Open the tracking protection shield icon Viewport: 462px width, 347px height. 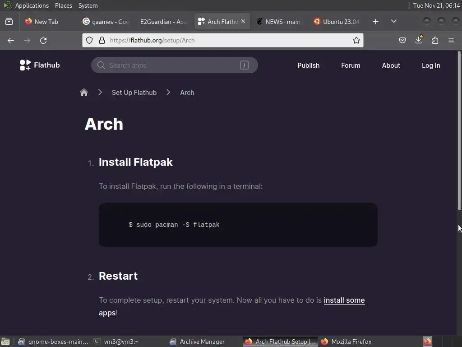pyautogui.click(x=89, y=40)
